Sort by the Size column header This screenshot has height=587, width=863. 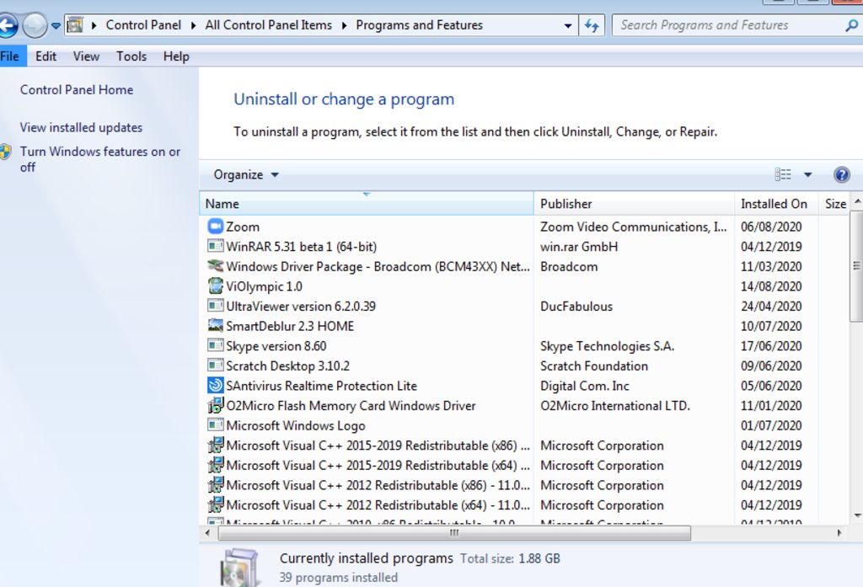(x=835, y=204)
